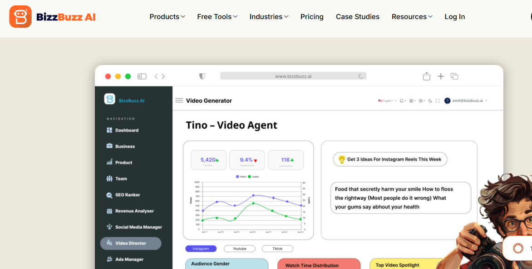532x269 pixels.
Task: Open notifications via the bell icon
Action: click(x=402, y=101)
